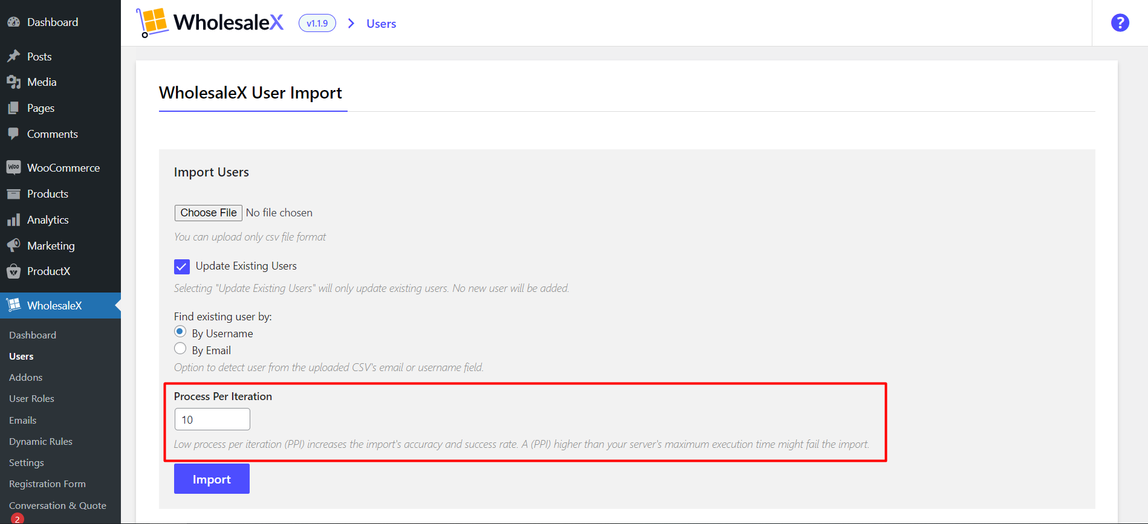Image resolution: width=1148 pixels, height=524 pixels.
Task: Open the Pages menu item
Action: (x=60, y=108)
